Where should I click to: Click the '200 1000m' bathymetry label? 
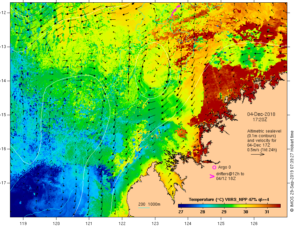click(x=149, y=204)
